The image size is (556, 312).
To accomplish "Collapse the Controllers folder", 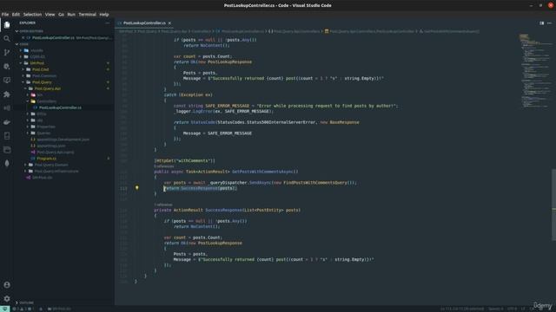I will click(46, 101).
